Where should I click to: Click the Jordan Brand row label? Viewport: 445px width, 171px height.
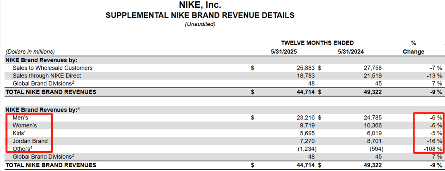[x=30, y=141]
